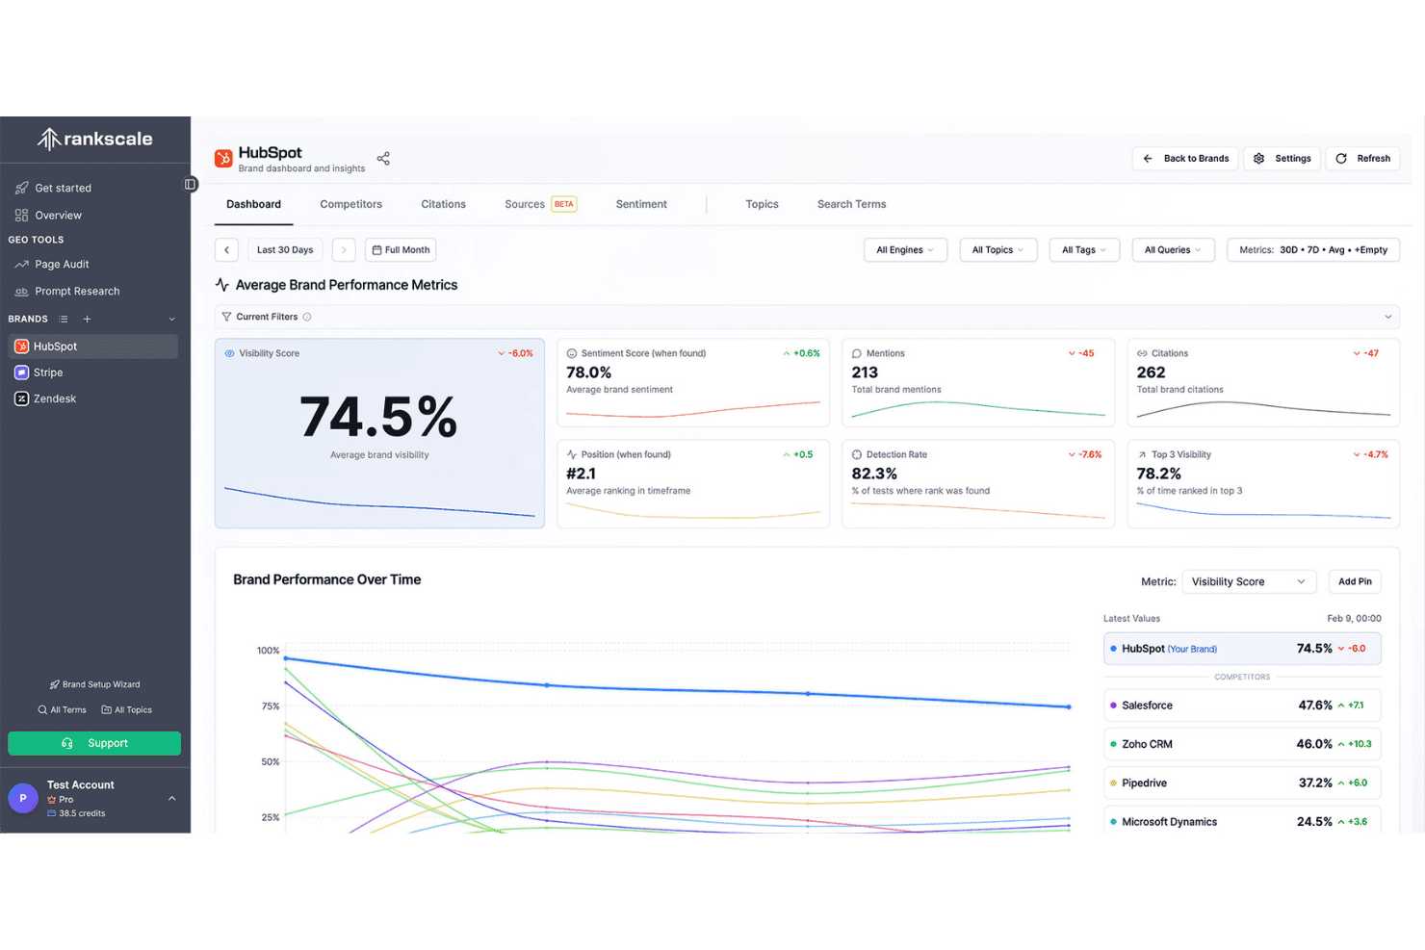
Task: Go to previous date range arrow
Action: (227, 250)
